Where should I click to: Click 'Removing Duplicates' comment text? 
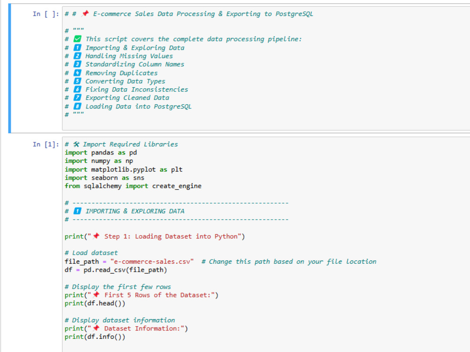pos(121,73)
